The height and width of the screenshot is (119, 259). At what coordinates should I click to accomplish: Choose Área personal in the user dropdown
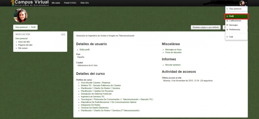point(236,9)
